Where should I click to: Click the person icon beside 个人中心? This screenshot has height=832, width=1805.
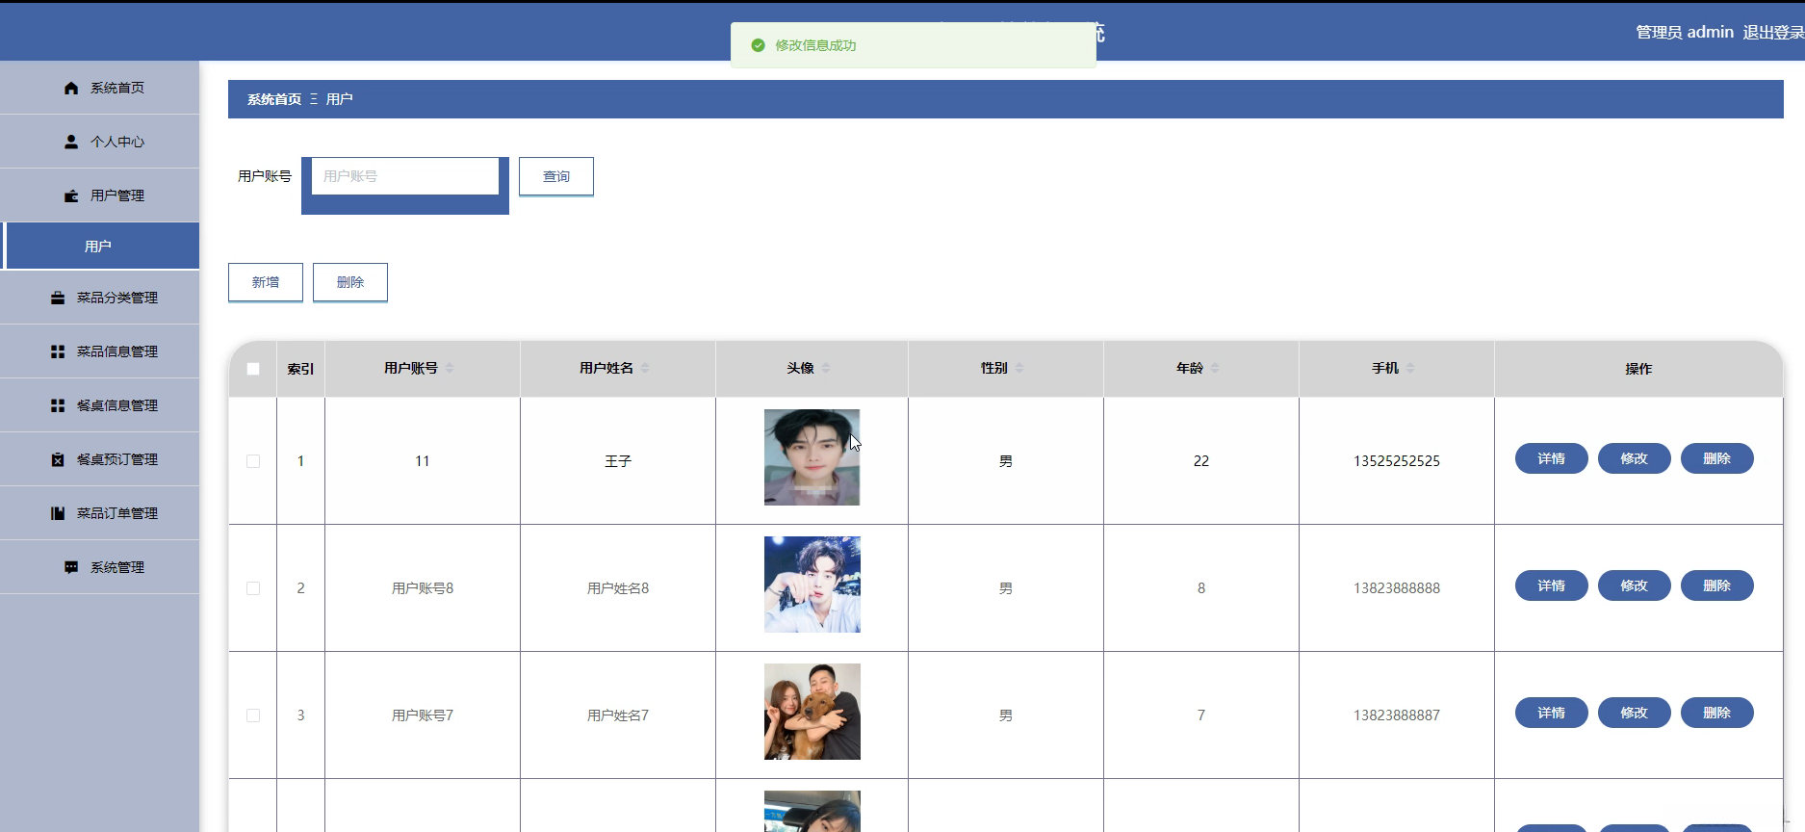[71, 142]
